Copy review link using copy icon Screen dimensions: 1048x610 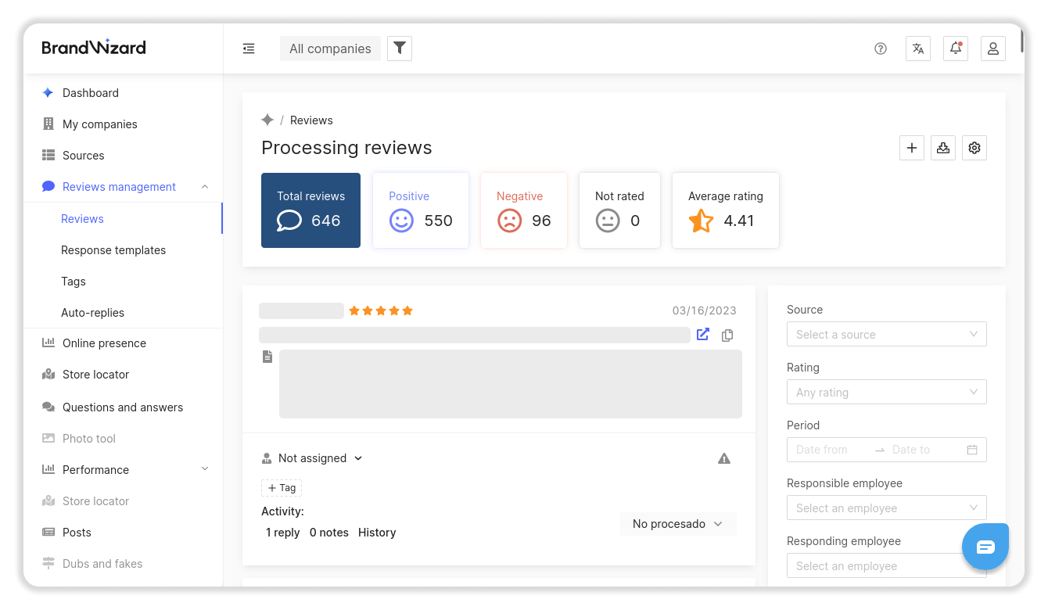tap(727, 335)
